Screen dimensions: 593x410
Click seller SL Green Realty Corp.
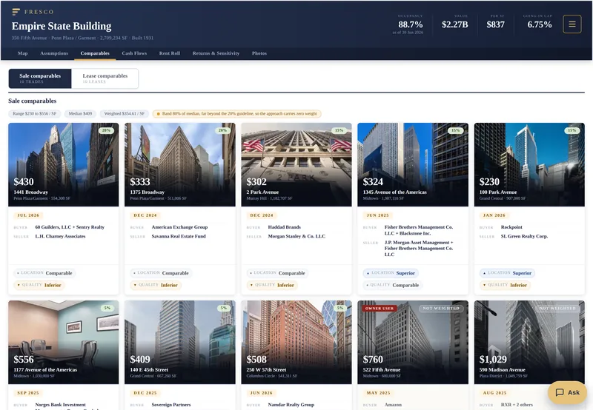pos(525,236)
